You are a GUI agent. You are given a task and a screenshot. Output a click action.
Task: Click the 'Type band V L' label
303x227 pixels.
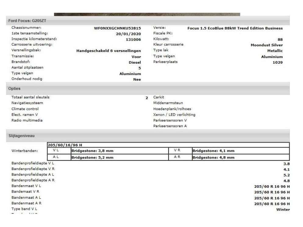click(24, 209)
